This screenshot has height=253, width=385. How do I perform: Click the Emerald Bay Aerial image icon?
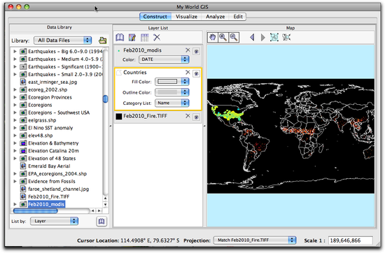[23, 166]
